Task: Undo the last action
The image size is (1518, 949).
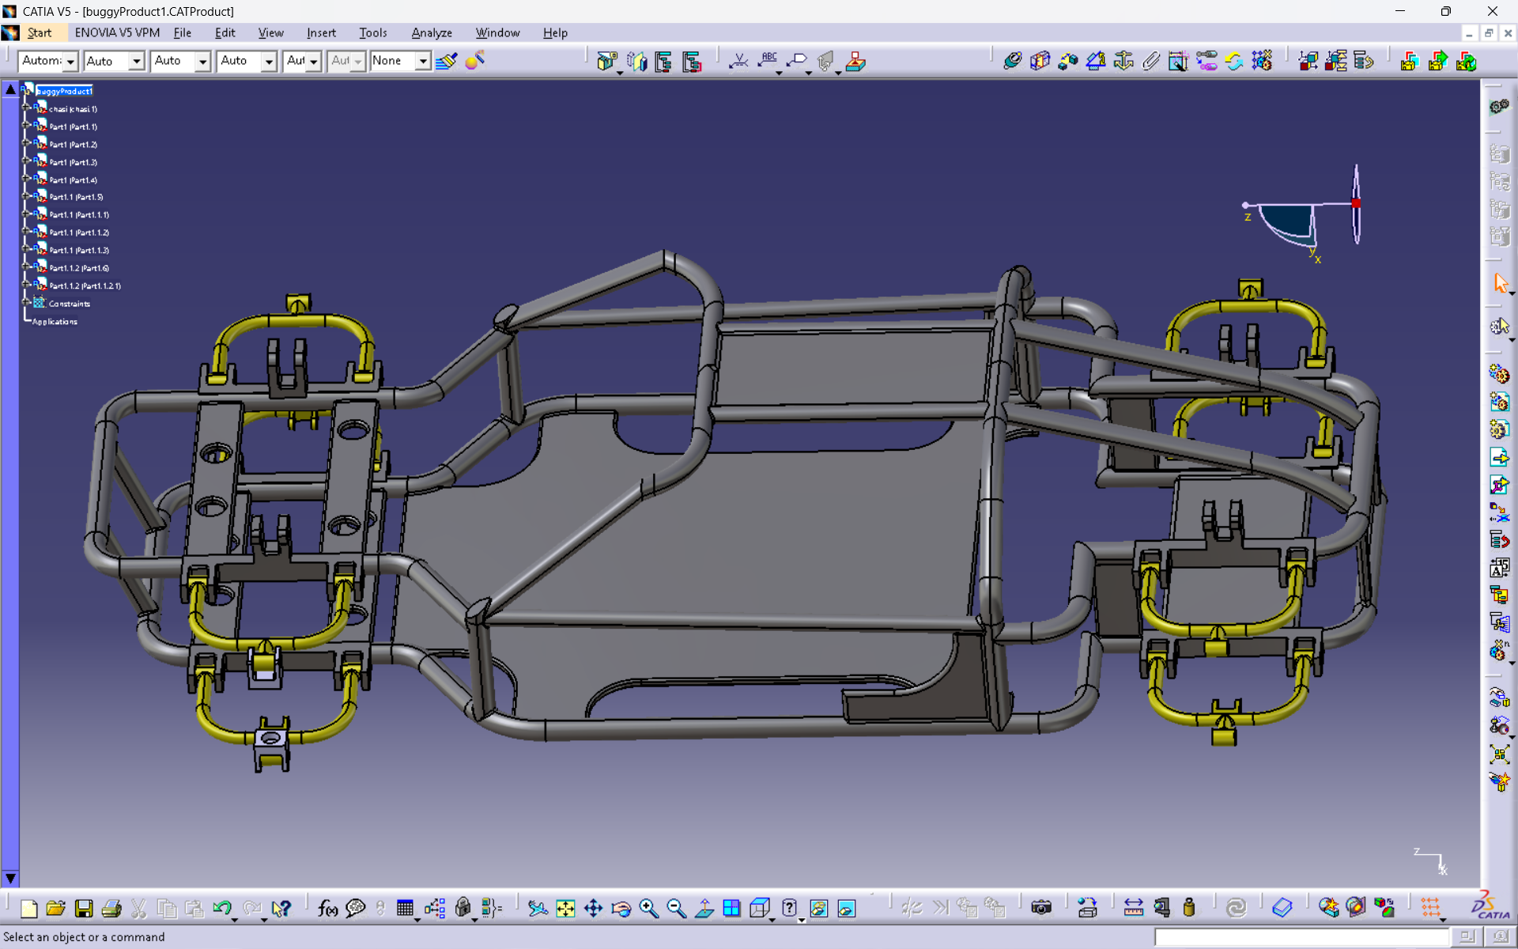Action: coord(221,908)
